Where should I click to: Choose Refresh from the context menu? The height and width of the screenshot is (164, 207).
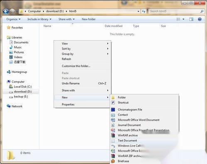tap(82, 59)
